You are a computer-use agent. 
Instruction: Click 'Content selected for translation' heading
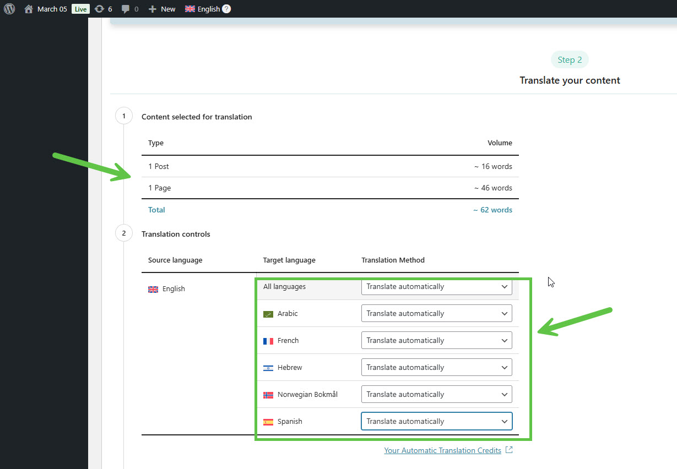tap(197, 117)
